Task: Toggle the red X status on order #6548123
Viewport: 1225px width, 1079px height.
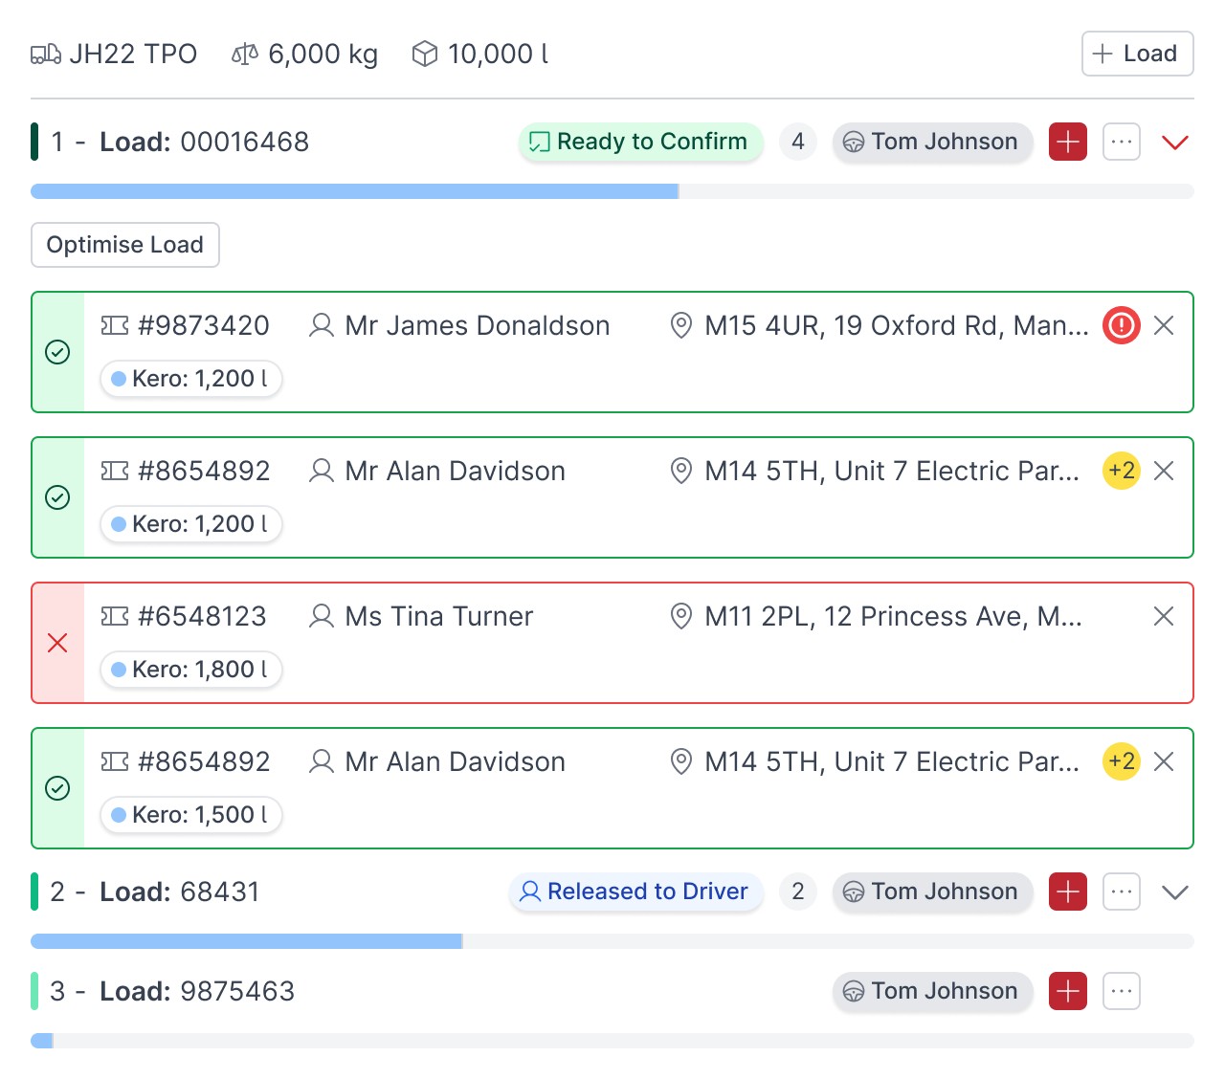Action: click(x=57, y=643)
